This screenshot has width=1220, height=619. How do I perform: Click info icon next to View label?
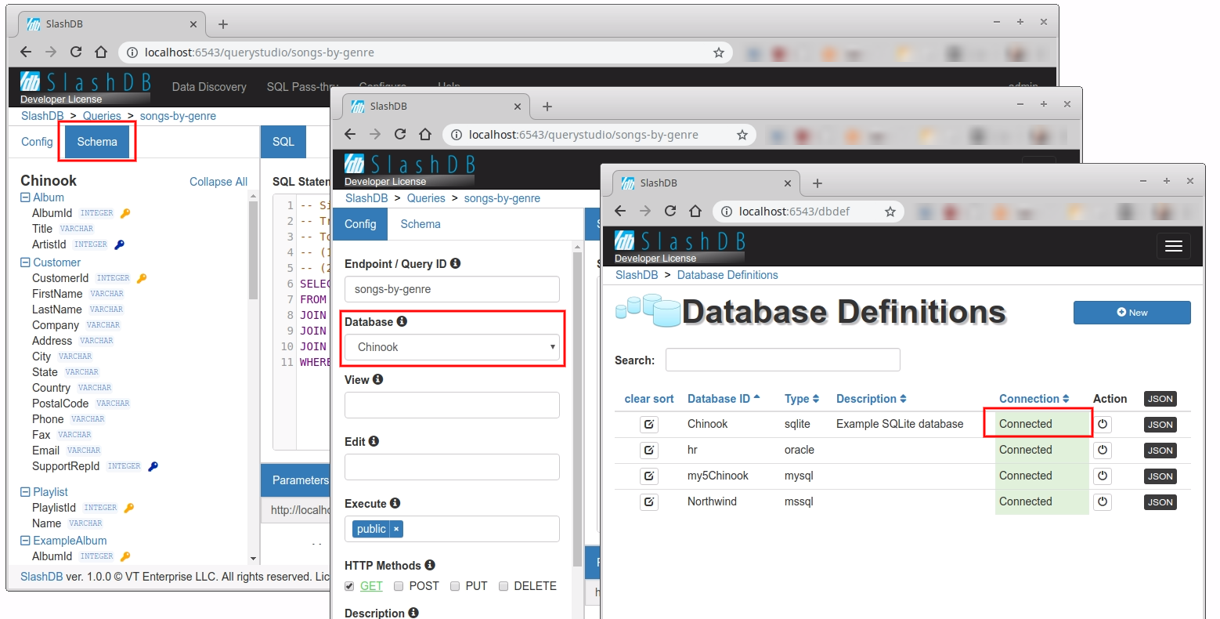point(377,379)
